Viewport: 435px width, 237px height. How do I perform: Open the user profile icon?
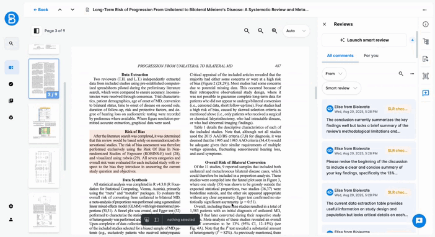(11, 220)
